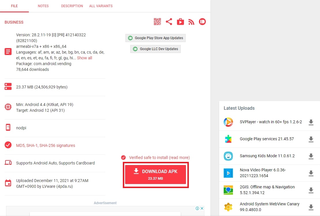Click the file size storage icon
Viewport: 320px width, 216px height.
(x=8, y=86)
